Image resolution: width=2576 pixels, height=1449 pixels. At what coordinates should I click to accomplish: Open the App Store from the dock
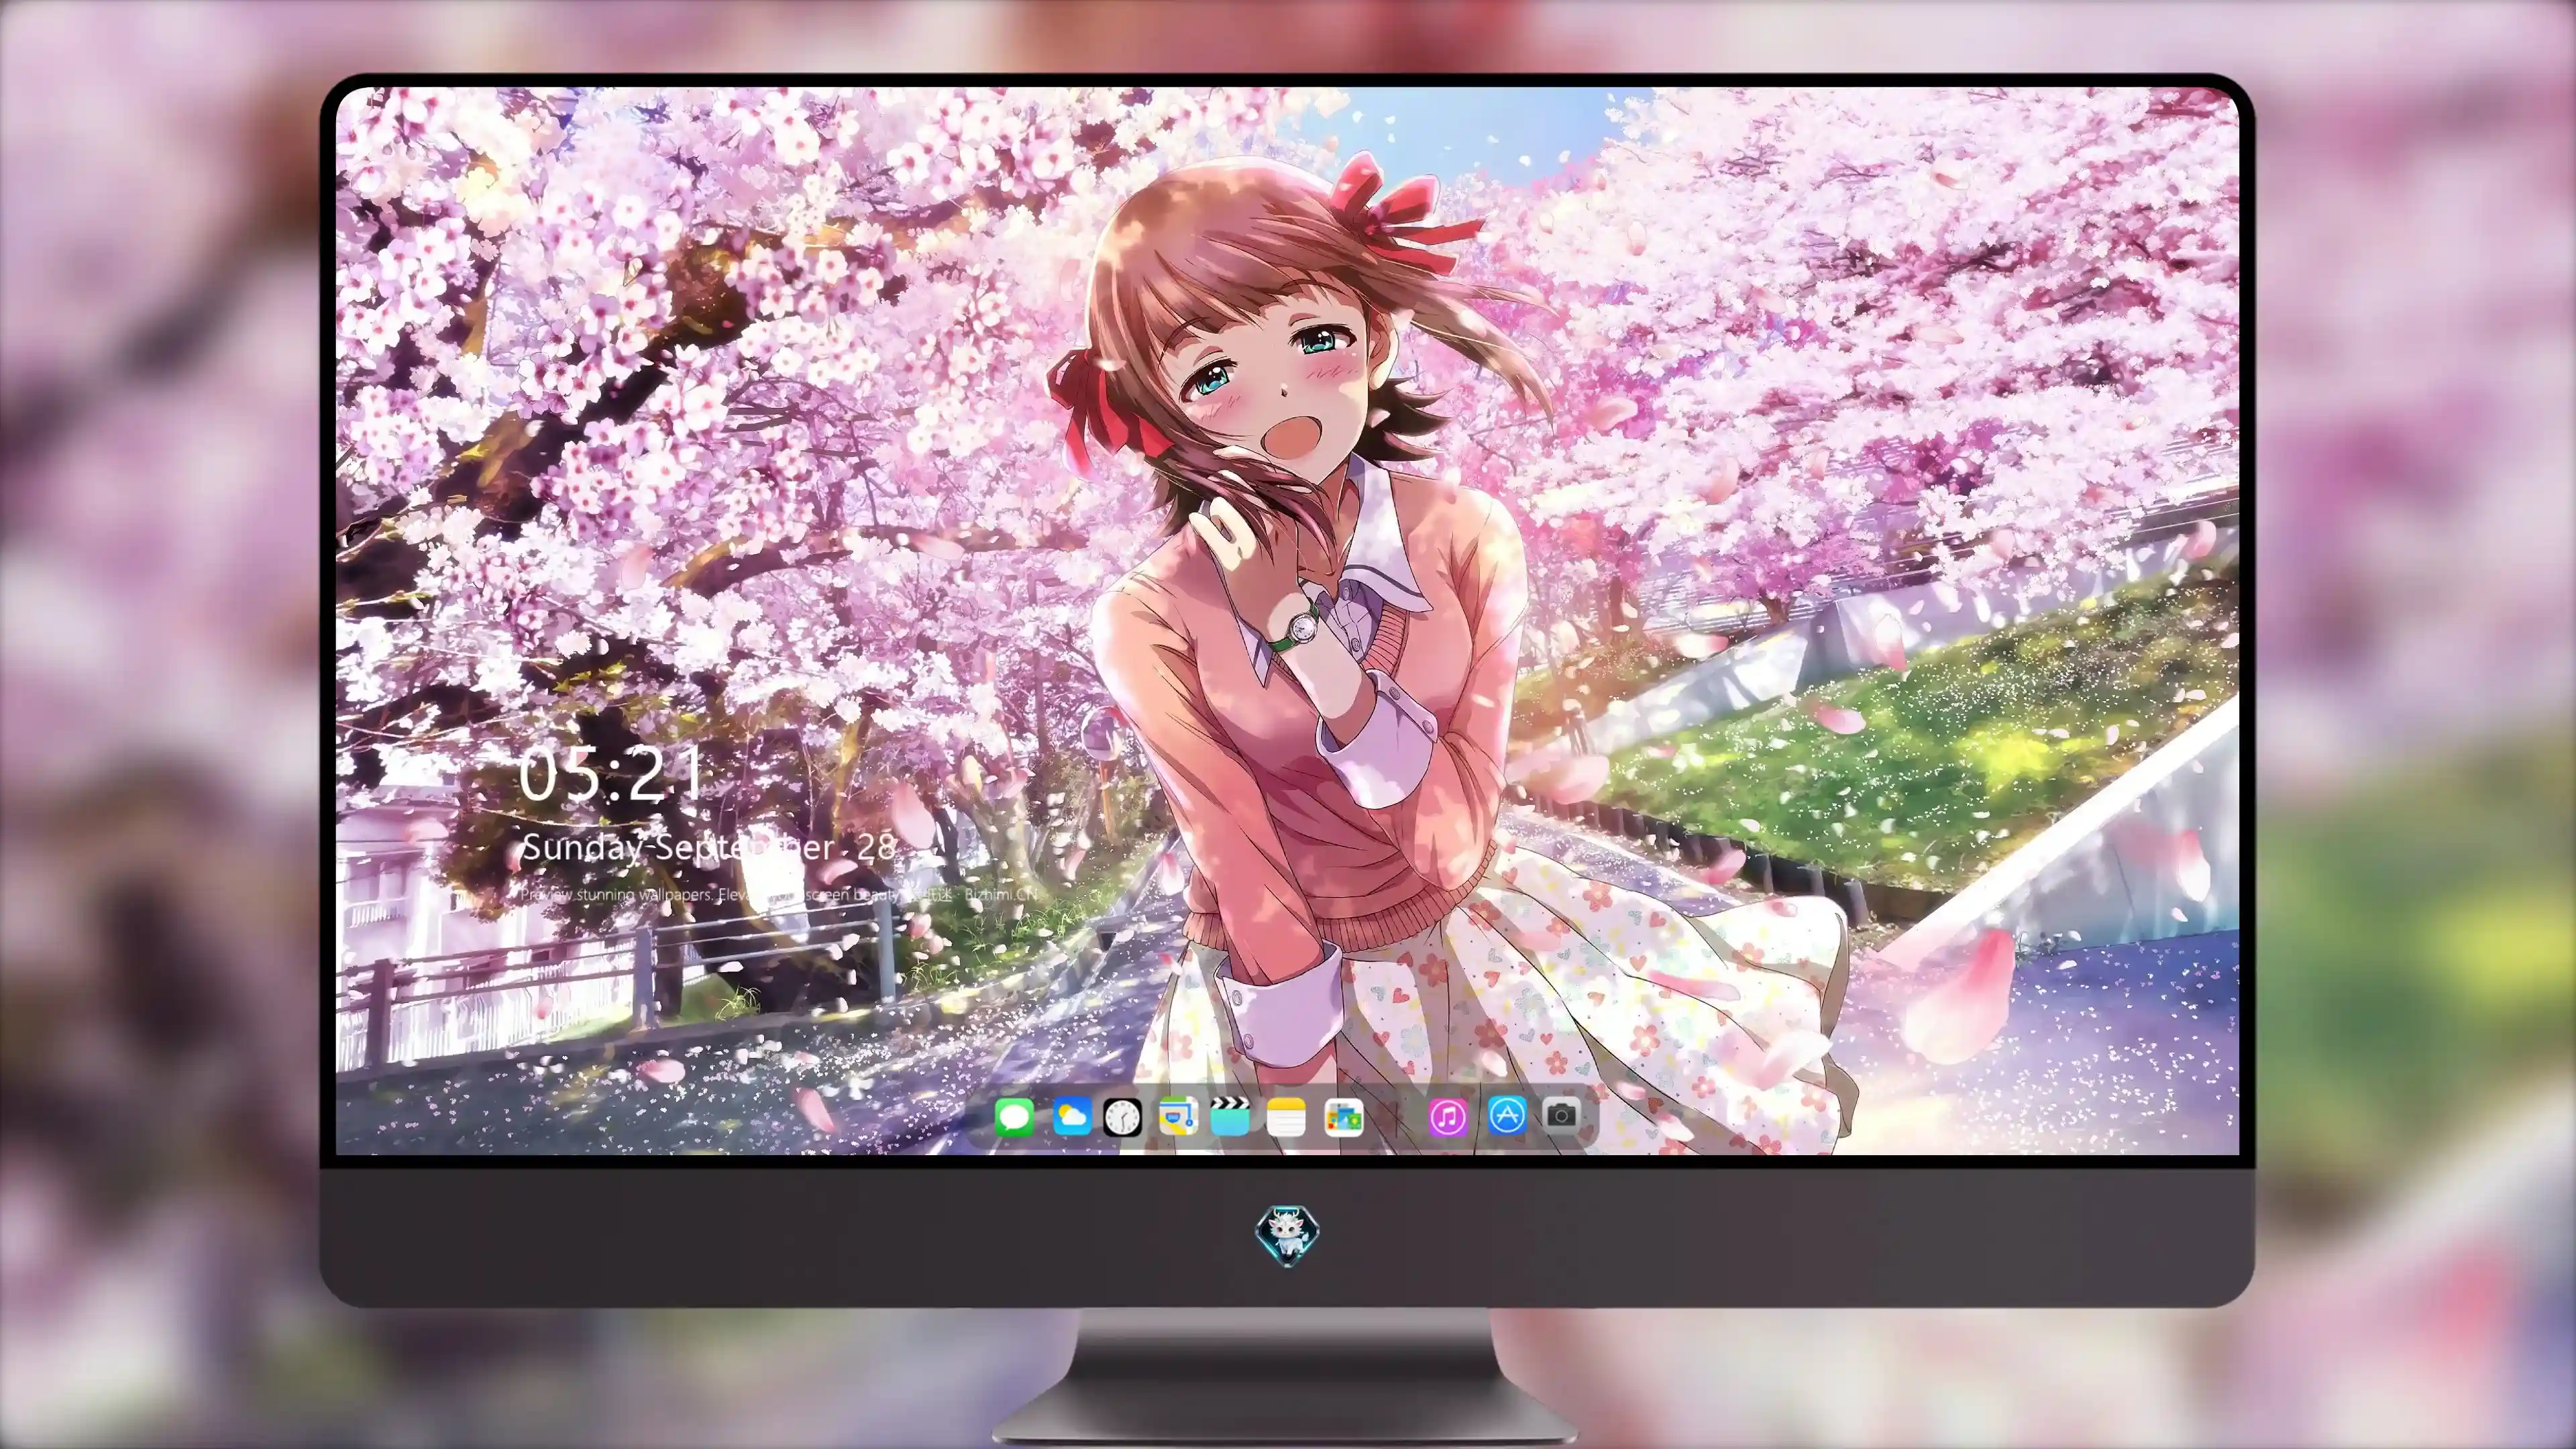click(x=1507, y=1115)
